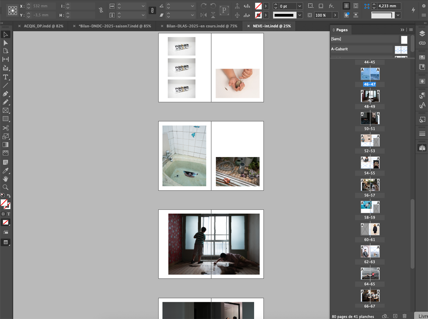The height and width of the screenshot is (319, 428).
Task: Click the Apply None color swatch
Action: coord(6,222)
